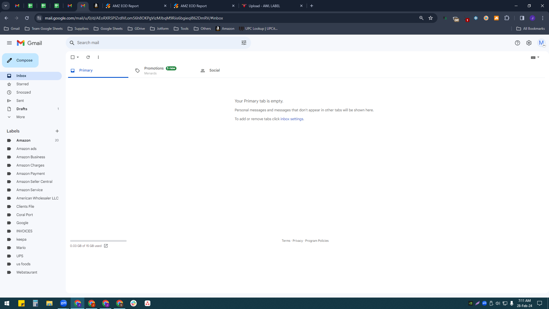Open the Amazon label
This screenshot has height=309, width=549.
pos(31,140)
